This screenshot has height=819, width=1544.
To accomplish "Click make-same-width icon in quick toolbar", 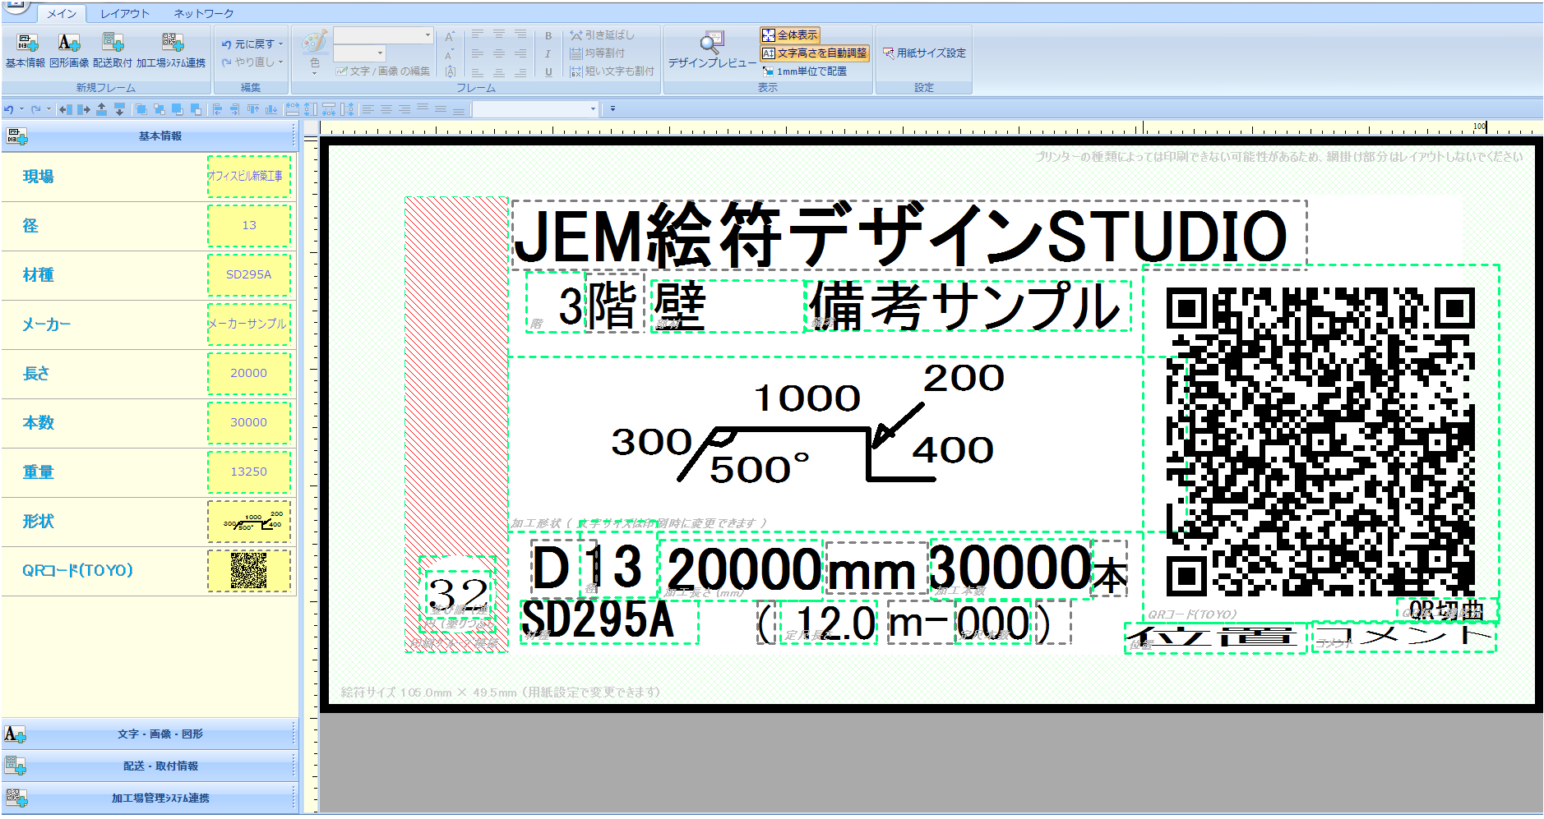I will point(292,108).
